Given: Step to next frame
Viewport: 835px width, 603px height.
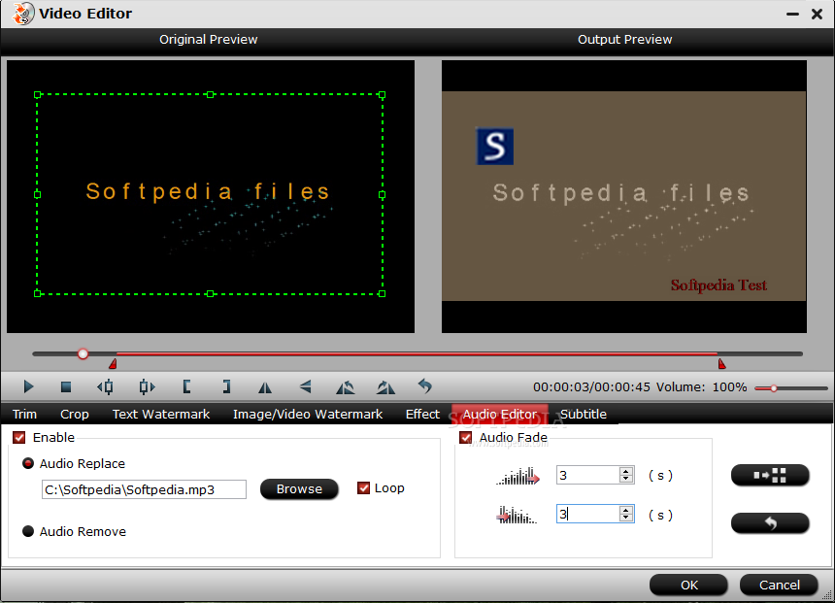Looking at the screenshot, I should click(147, 386).
